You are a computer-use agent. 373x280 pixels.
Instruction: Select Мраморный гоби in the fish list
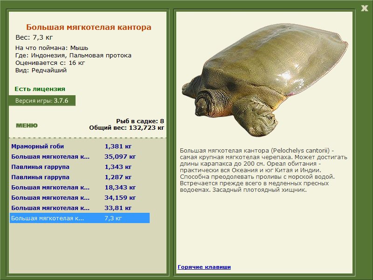pyautogui.click(x=80, y=147)
